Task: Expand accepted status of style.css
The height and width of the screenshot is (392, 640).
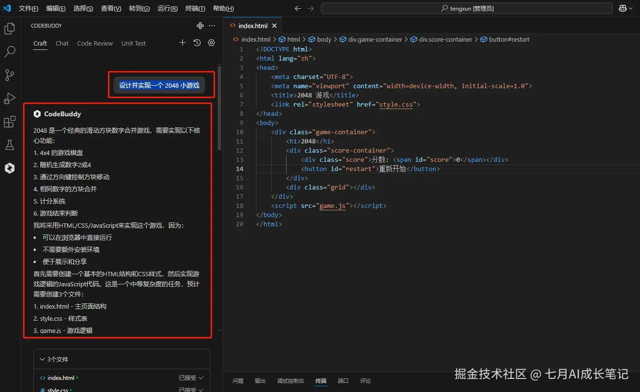Action: tap(191, 390)
